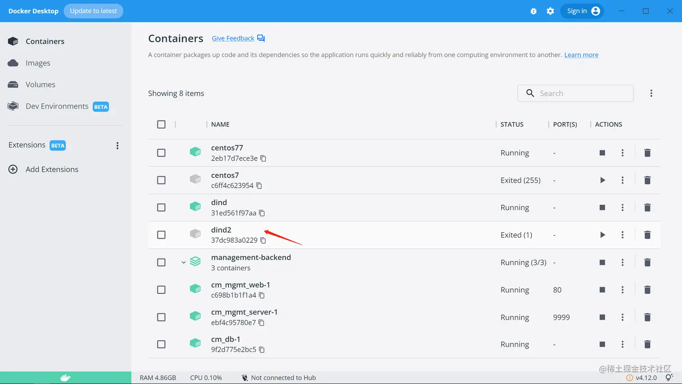This screenshot has height=384, width=682.
Task: Copy the dind container ID
Action: click(262, 213)
